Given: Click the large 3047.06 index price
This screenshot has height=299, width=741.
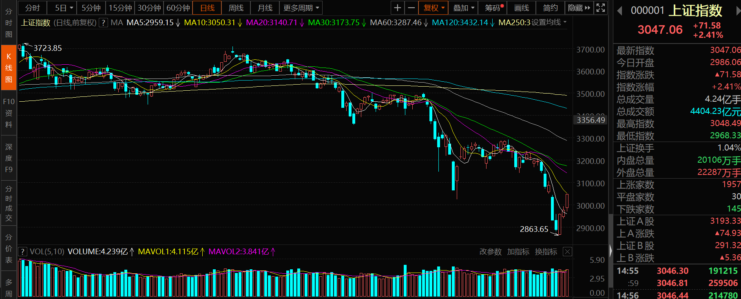Looking at the screenshot, I should [660, 30].
